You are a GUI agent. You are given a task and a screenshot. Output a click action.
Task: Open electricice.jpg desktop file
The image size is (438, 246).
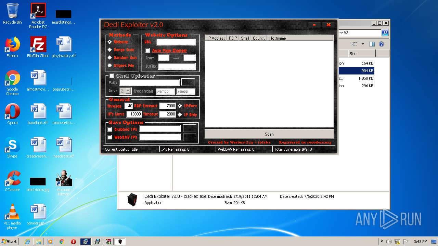[x=38, y=184]
